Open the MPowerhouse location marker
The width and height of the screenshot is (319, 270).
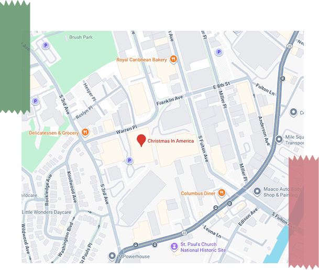click(x=112, y=256)
